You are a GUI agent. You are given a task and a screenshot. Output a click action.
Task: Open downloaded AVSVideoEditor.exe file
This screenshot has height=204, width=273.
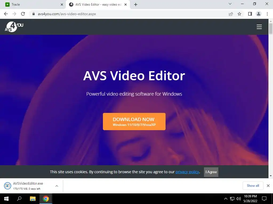28,186
